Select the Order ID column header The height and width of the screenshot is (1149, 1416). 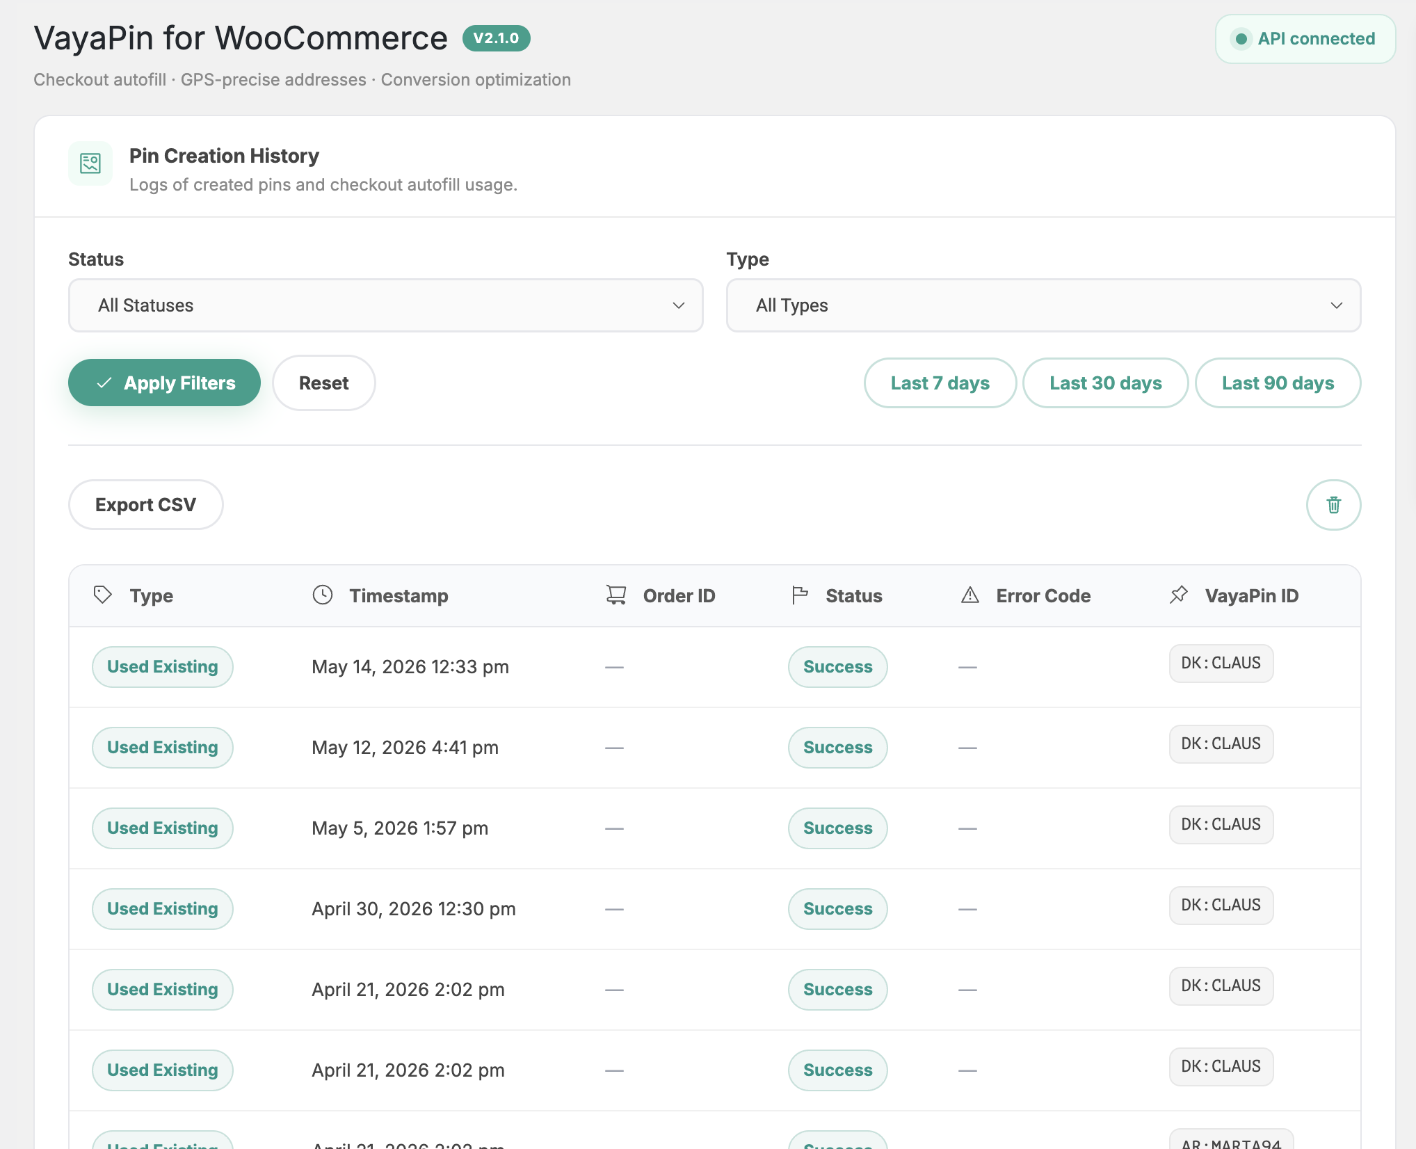tap(679, 595)
